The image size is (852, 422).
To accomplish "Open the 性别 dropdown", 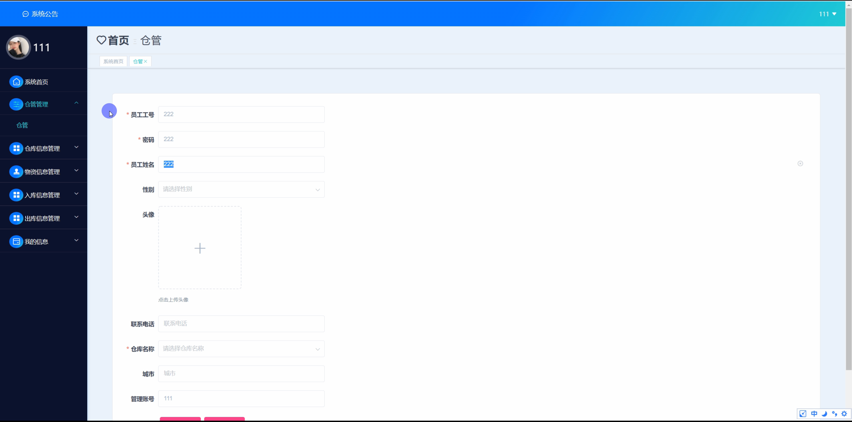I will [241, 189].
